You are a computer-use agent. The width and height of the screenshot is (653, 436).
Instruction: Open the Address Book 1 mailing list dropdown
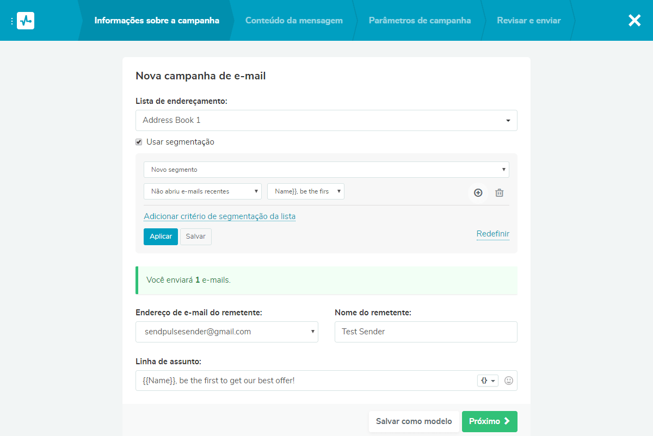click(x=326, y=120)
